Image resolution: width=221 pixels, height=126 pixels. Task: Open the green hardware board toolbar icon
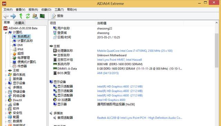coord(42,16)
